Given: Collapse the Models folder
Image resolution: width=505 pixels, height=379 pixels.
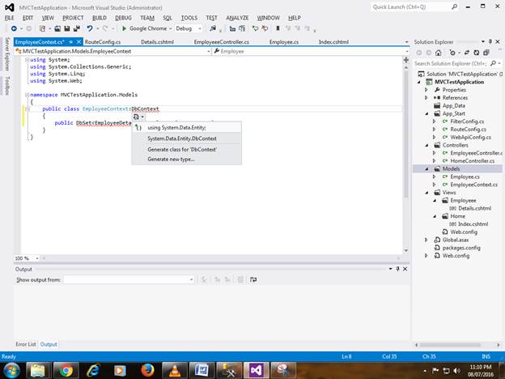Looking at the screenshot, I should 427,169.
